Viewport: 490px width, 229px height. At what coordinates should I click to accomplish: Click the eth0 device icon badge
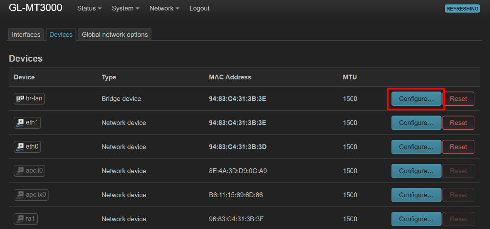pyautogui.click(x=27, y=146)
